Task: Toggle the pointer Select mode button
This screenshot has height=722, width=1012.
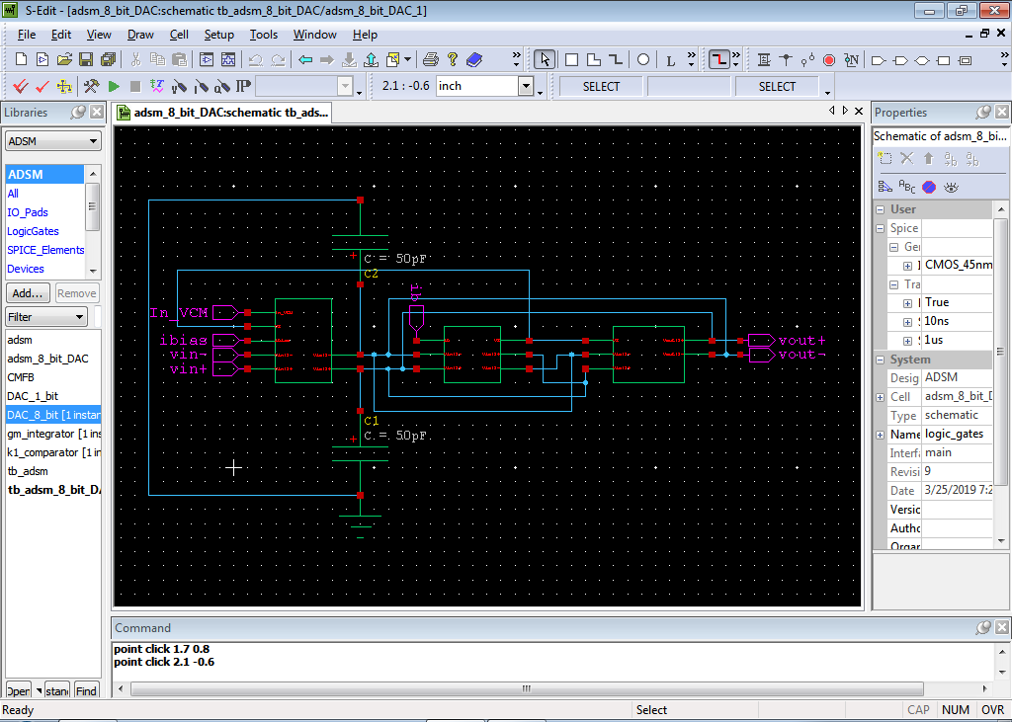Action: 545,60
